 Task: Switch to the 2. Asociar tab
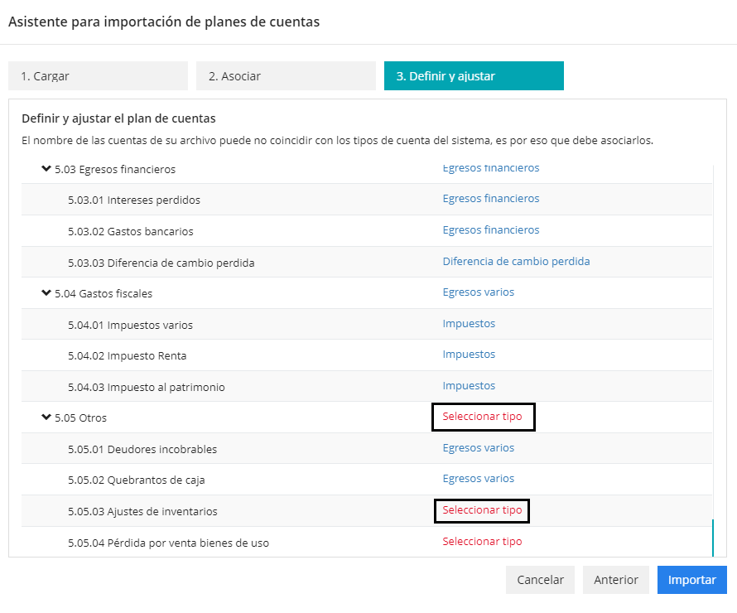[x=286, y=76]
